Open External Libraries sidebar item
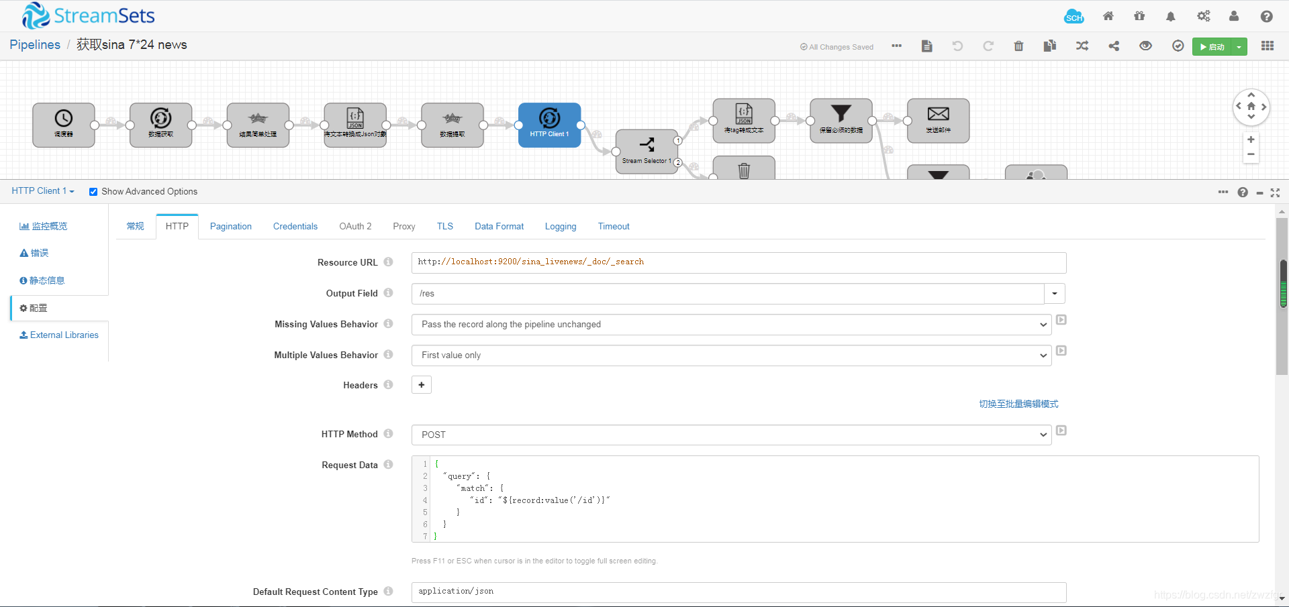1289x607 pixels. pos(59,335)
